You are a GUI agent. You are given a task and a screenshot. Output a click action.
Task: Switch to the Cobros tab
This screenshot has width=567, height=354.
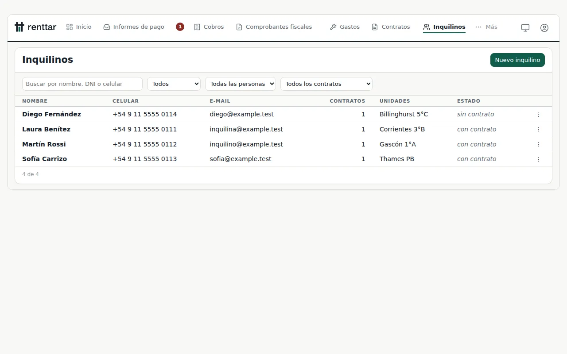click(209, 27)
